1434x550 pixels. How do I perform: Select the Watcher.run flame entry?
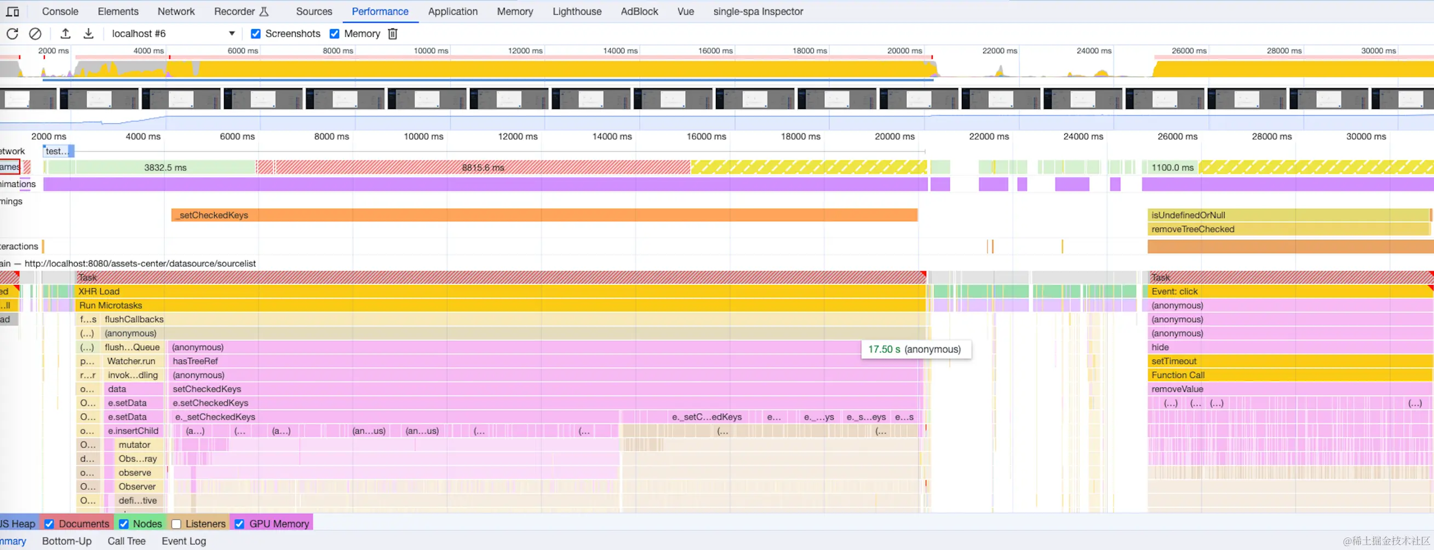point(133,360)
